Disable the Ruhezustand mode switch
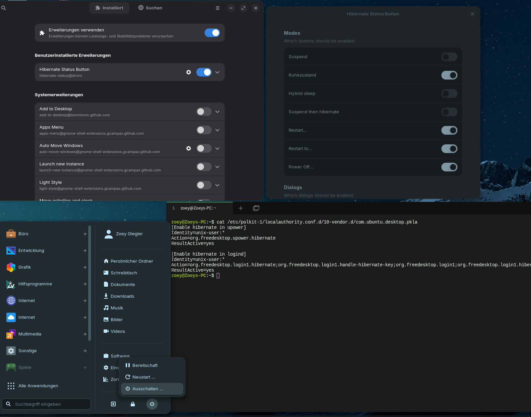Image resolution: width=531 pixels, height=417 pixels. click(x=449, y=75)
